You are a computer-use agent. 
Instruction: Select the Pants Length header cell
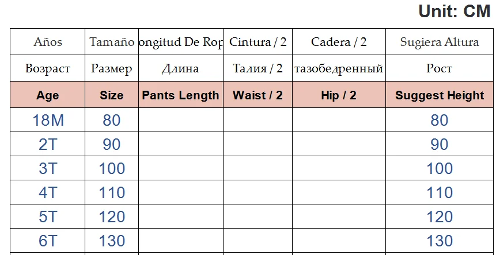[180, 95]
